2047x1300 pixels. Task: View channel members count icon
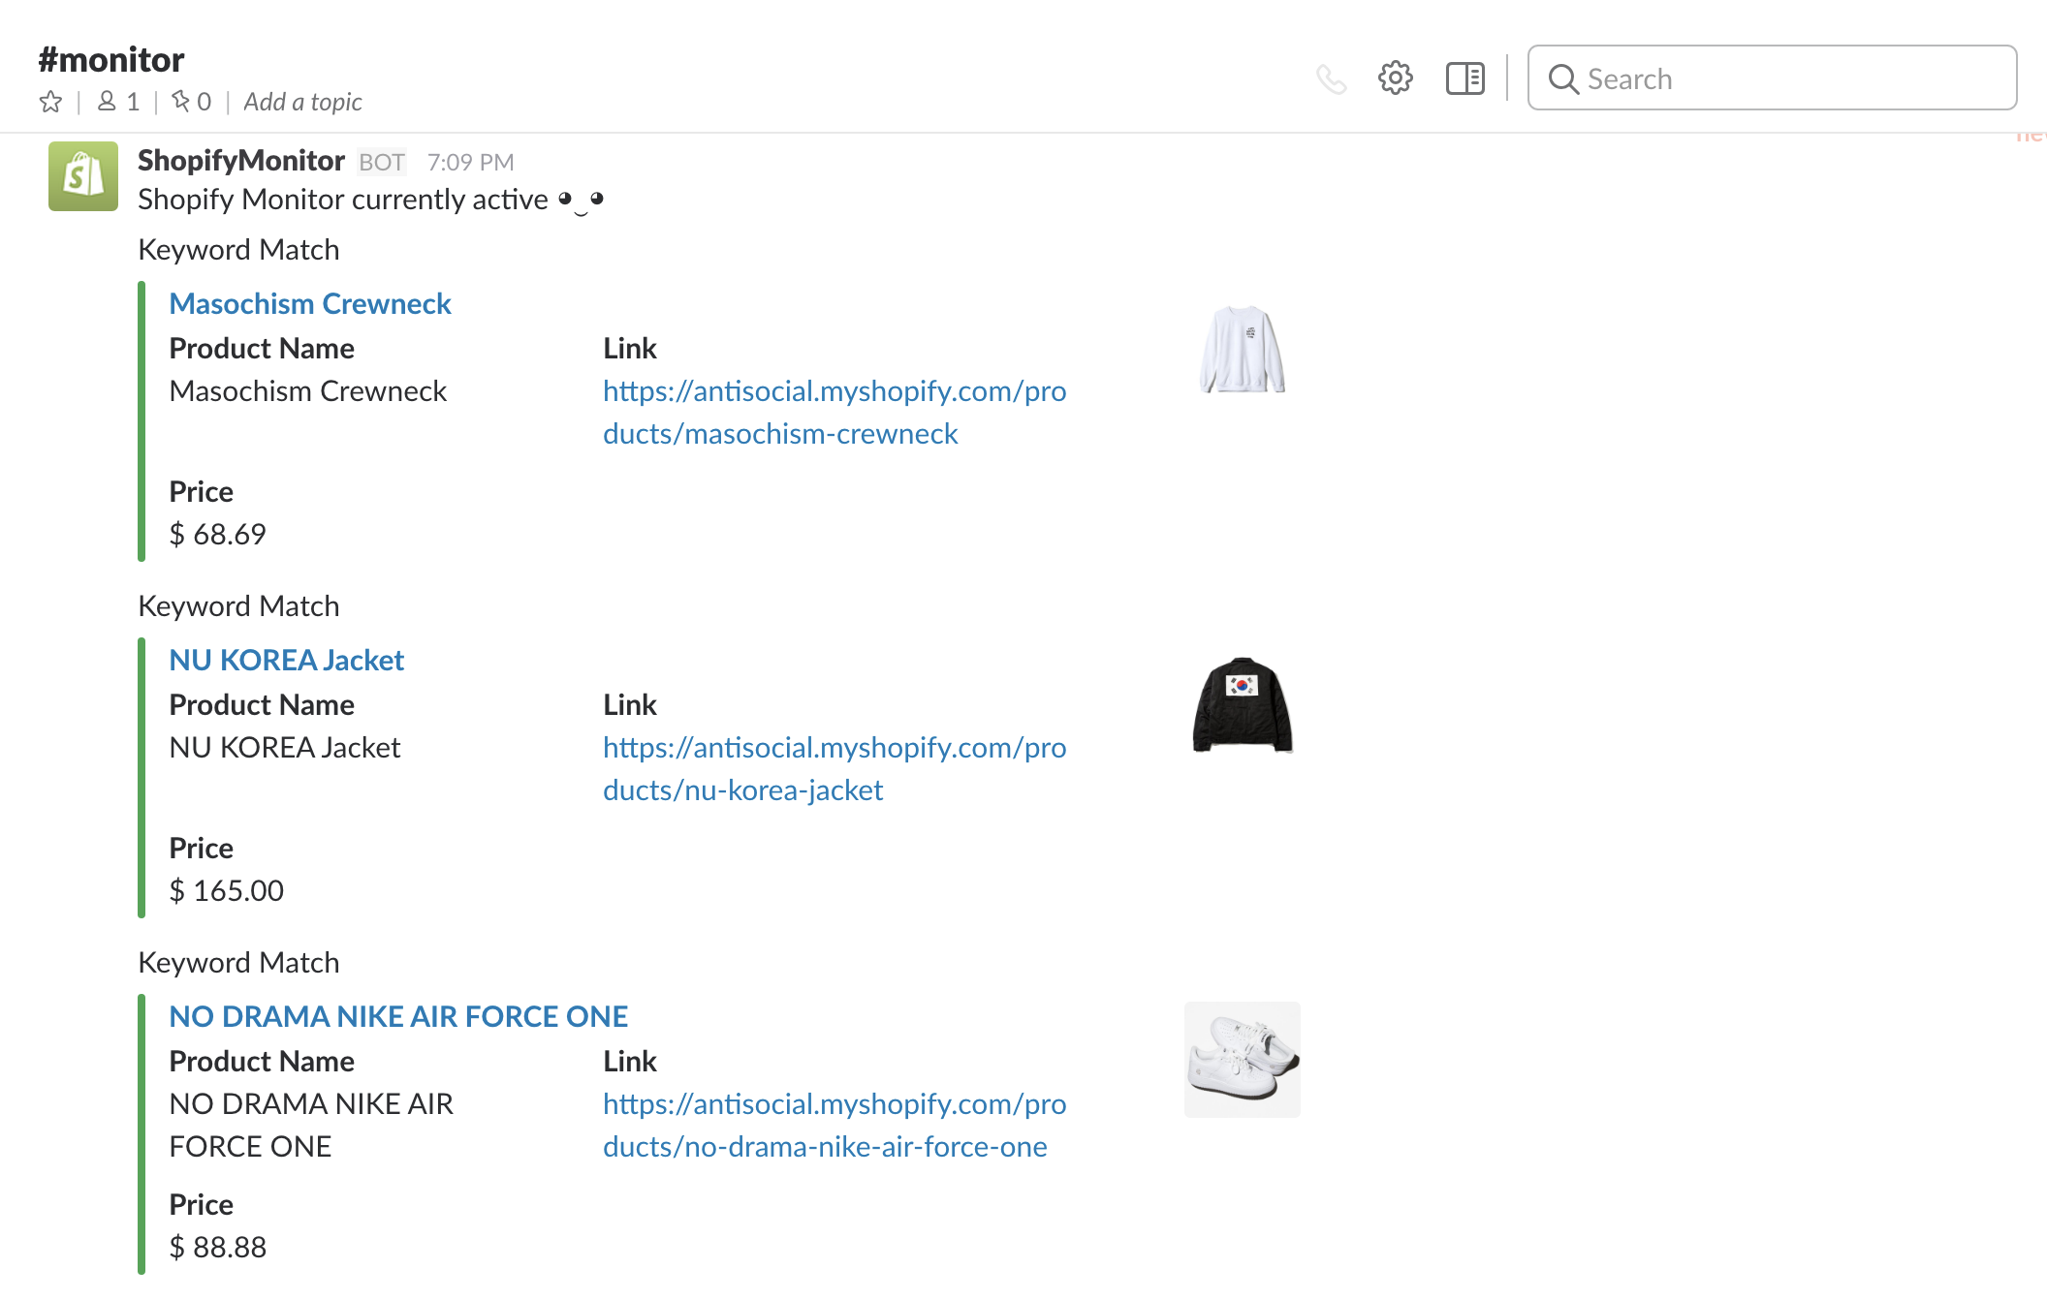[x=107, y=102]
